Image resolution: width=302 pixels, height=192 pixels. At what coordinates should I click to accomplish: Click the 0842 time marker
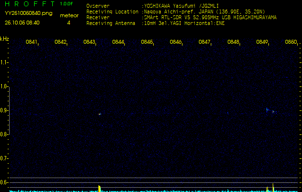tap(60, 42)
